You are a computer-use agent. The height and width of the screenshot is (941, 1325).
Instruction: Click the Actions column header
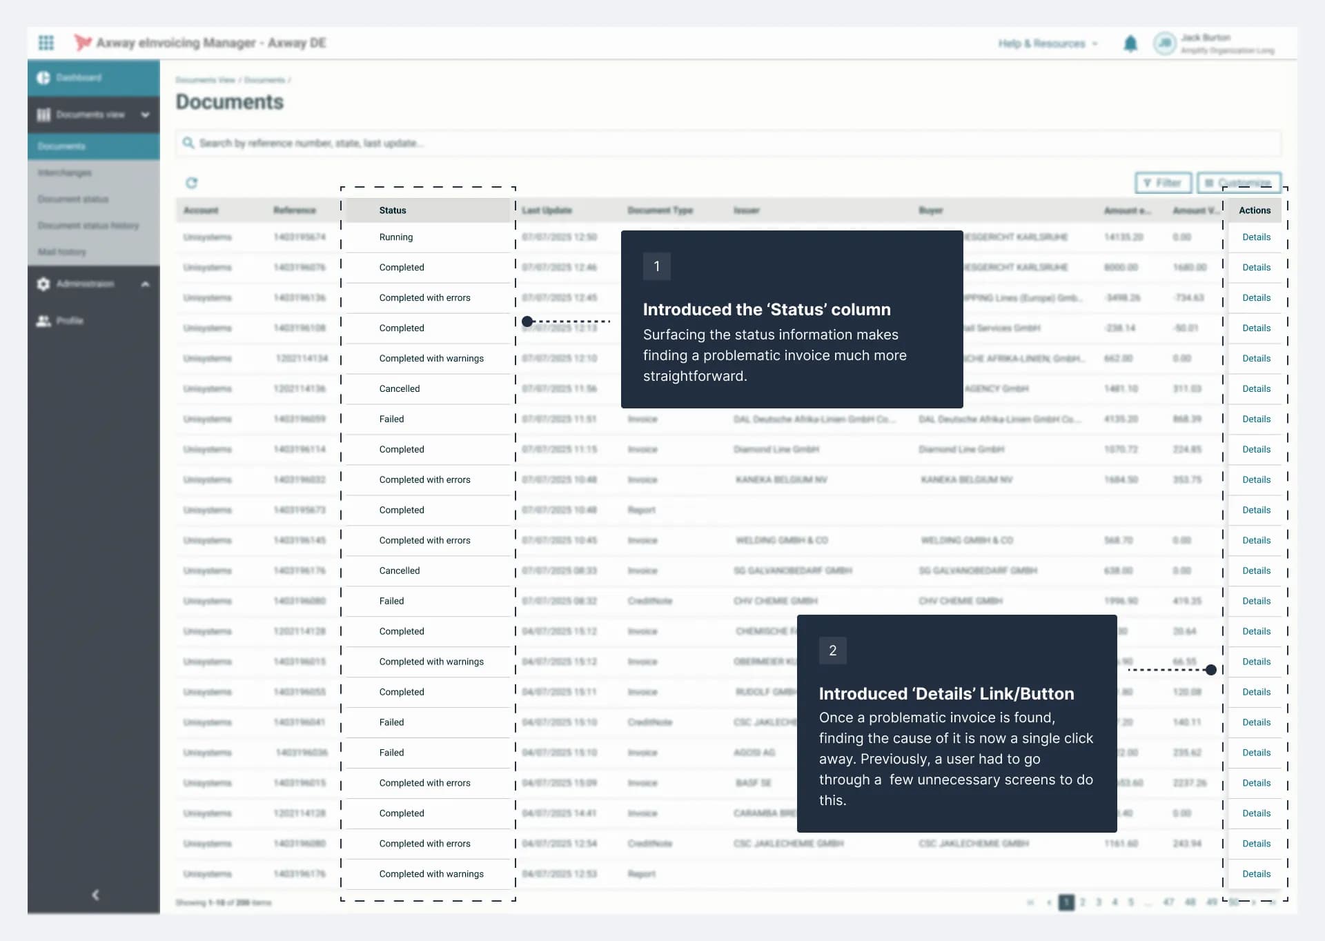[x=1255, y=210]
